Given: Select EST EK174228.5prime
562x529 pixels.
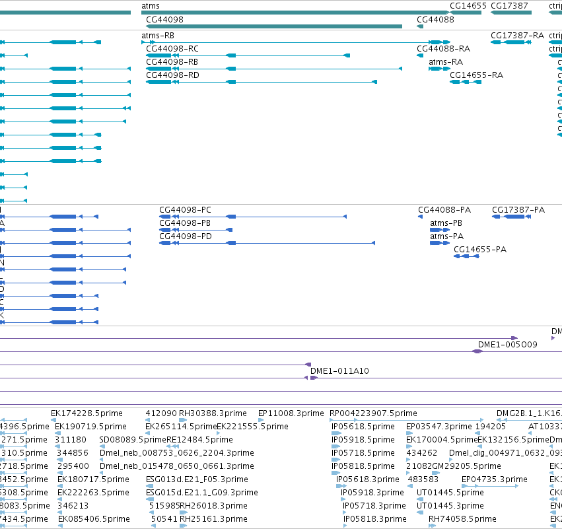Looking at the screenshot, I should click(x=87, y=413).
